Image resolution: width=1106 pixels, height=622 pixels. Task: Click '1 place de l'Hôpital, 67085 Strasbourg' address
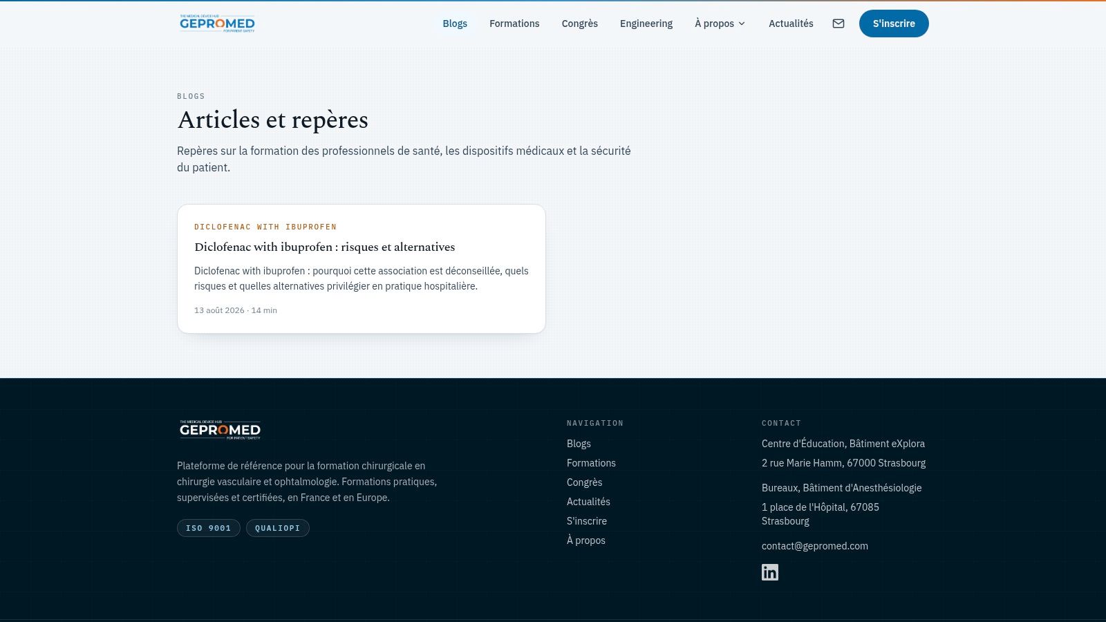(x=821, y=514)
